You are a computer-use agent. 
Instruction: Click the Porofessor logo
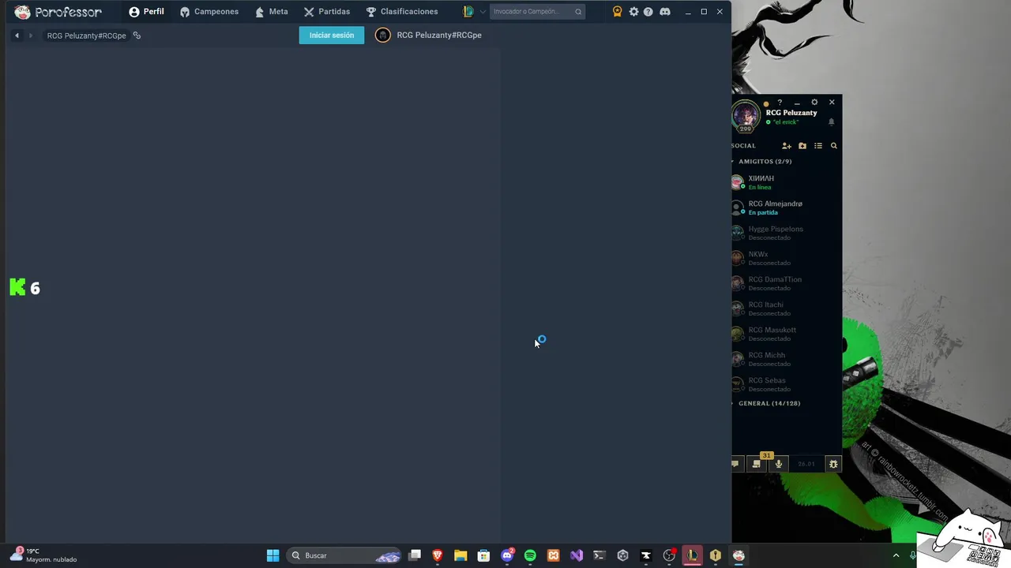click(58, 12)
